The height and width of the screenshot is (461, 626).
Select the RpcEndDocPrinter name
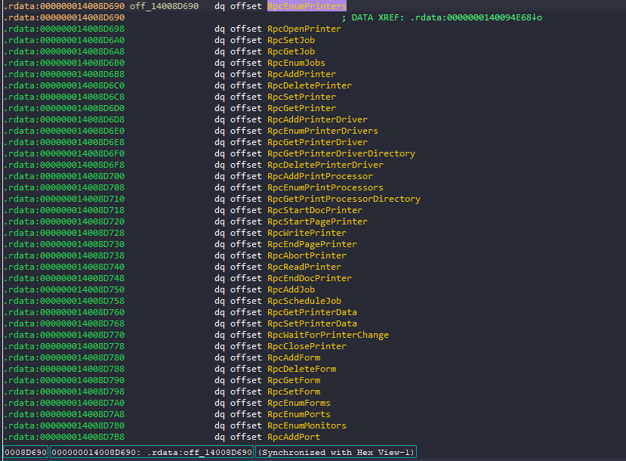[310, 278]
